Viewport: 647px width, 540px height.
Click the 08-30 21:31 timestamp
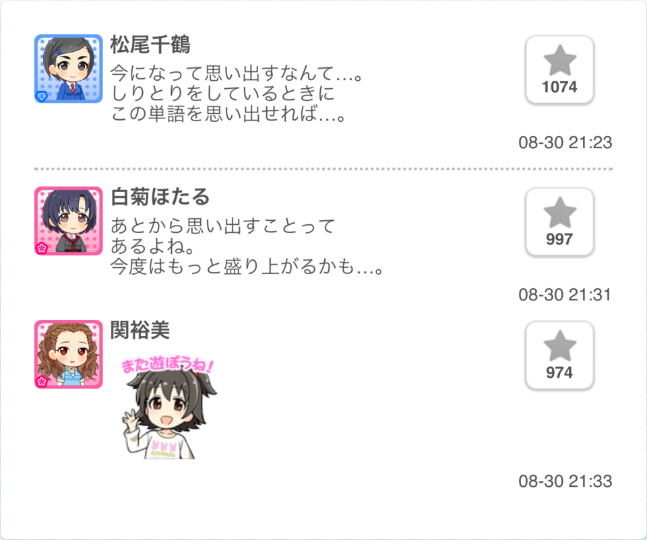click(565, 295)
